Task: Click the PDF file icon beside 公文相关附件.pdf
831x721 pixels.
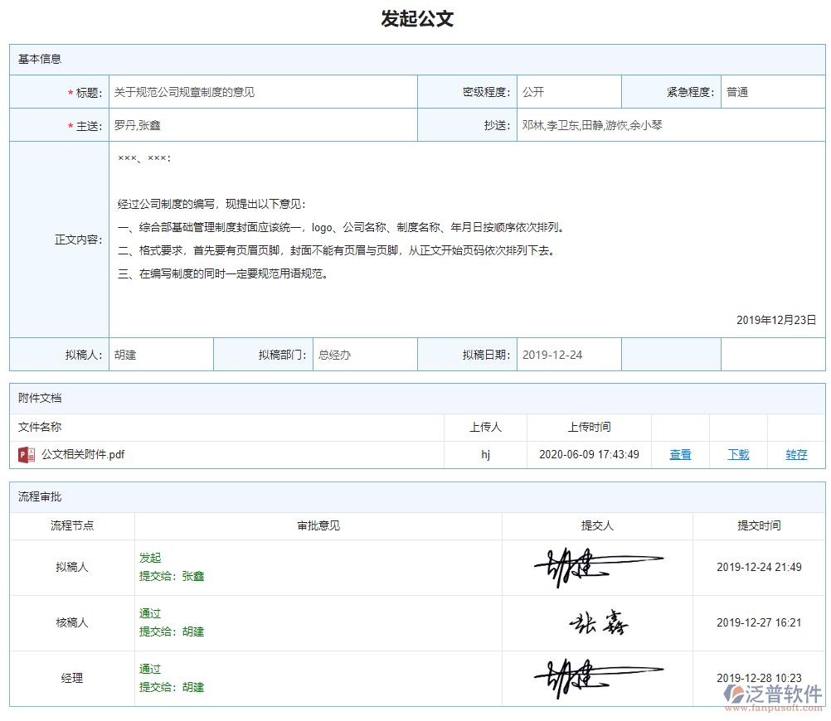Action: [25, 454]
